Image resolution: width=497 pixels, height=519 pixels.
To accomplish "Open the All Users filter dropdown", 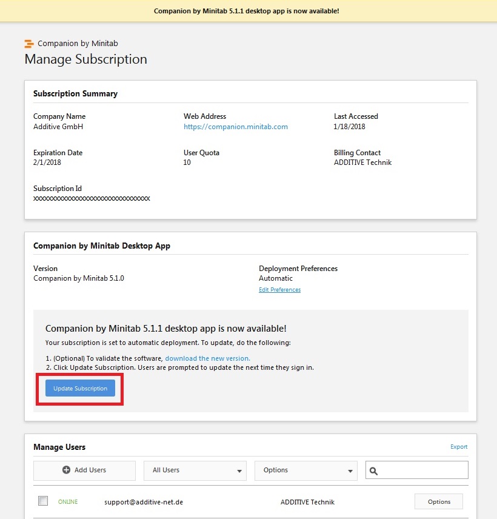I will coord(195,470).
